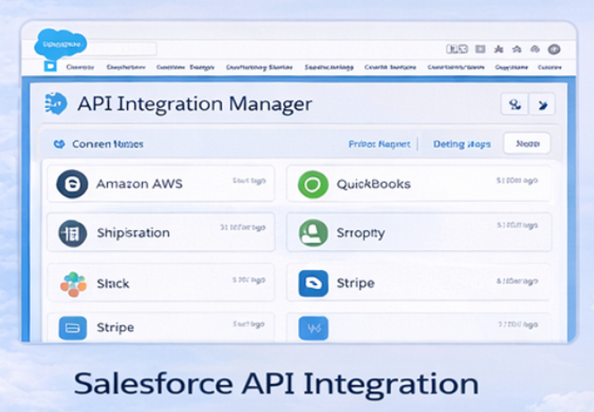Click the QuickBooks green icon
This screenshot has height=412, width=594.
click(313, 185)
